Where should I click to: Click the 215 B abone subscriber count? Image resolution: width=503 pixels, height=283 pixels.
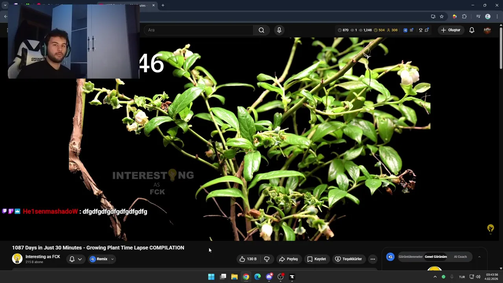[34, 262]
